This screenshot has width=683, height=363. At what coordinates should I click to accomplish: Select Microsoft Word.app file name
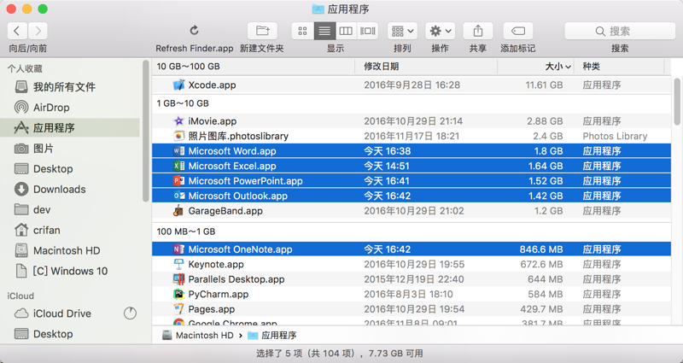[232, 151]
